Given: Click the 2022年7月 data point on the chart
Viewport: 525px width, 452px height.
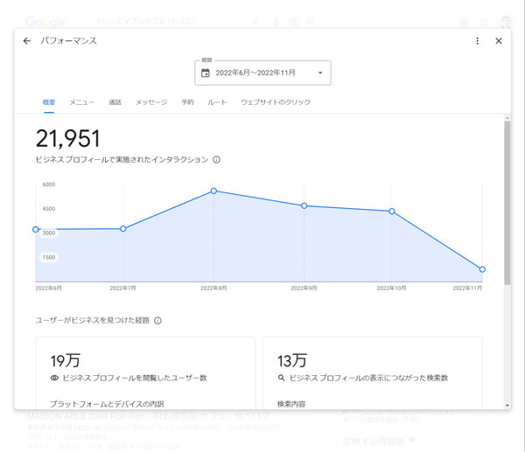Looking at the screenshot, I should coord(122,229).
